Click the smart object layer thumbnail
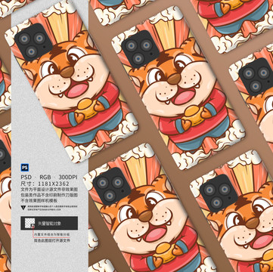The image size is (273, 272). (x=29, y=223)
